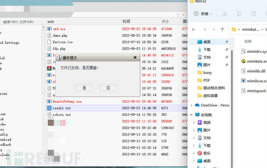The height and width of the screenshot is (168, 267).
Task: Select the robots.txt file icon
Action: coord(49,114)
